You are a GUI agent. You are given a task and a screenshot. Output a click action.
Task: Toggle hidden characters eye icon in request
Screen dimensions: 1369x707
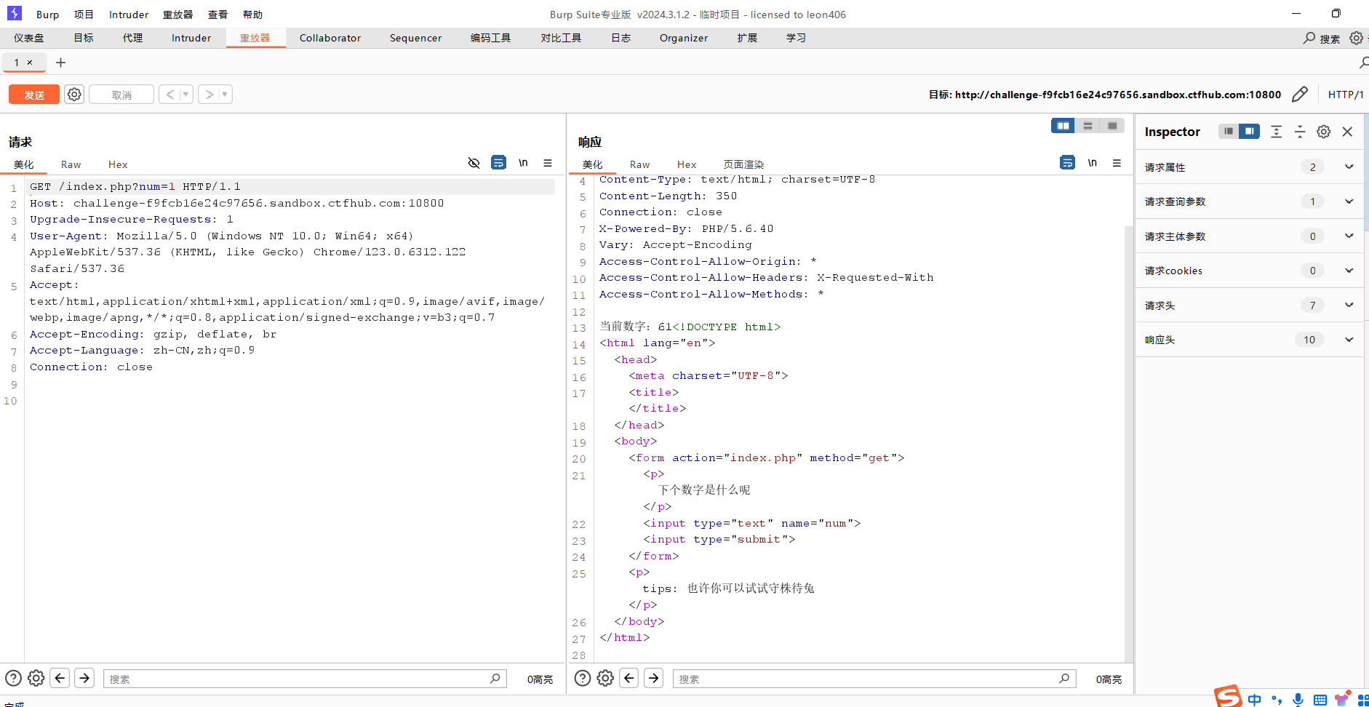tap(474, 163)
